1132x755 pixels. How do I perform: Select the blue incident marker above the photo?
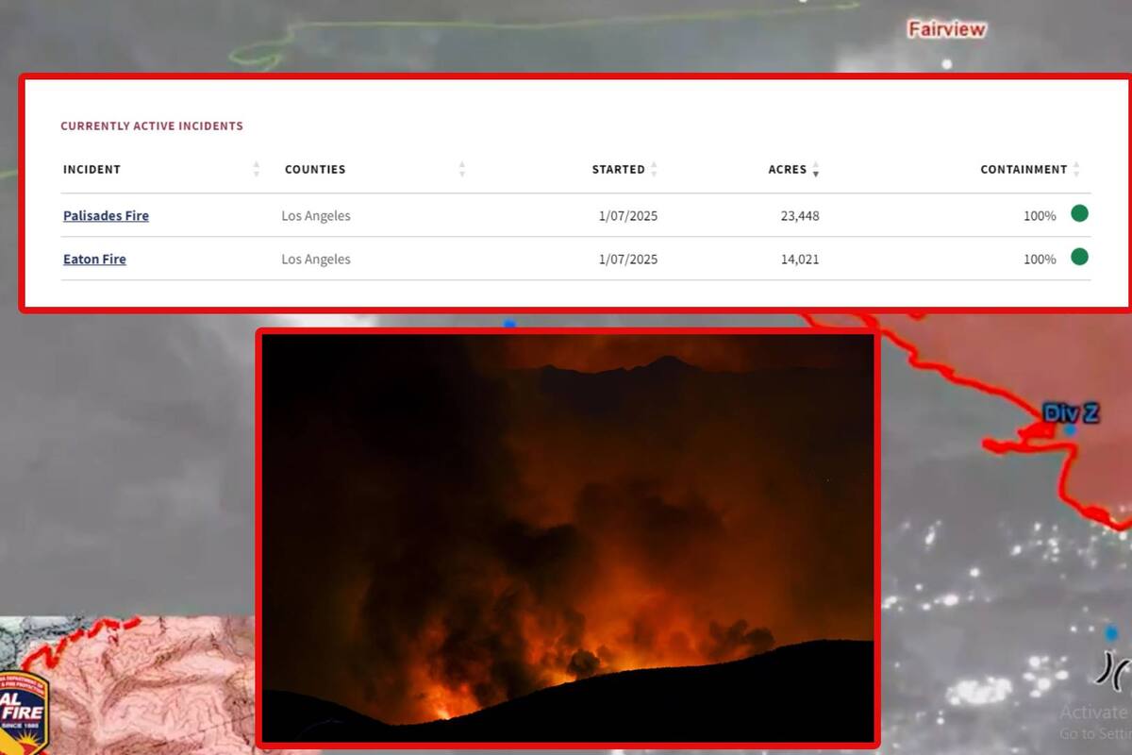(x=508, y=322)
